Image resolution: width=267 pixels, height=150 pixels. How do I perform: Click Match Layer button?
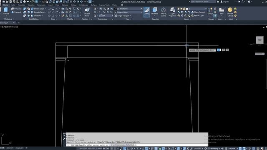pos(197,16)
